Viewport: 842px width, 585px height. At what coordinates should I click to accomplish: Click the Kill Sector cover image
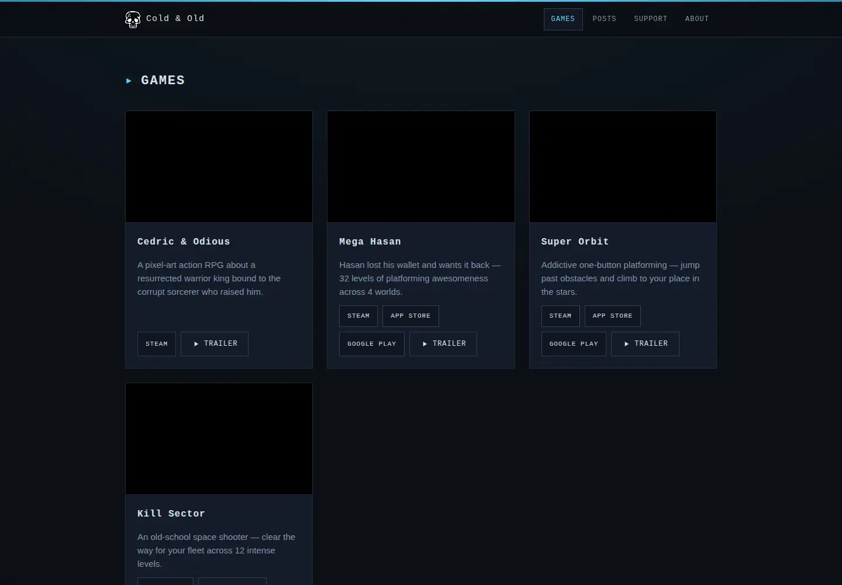tap(219, 439)
